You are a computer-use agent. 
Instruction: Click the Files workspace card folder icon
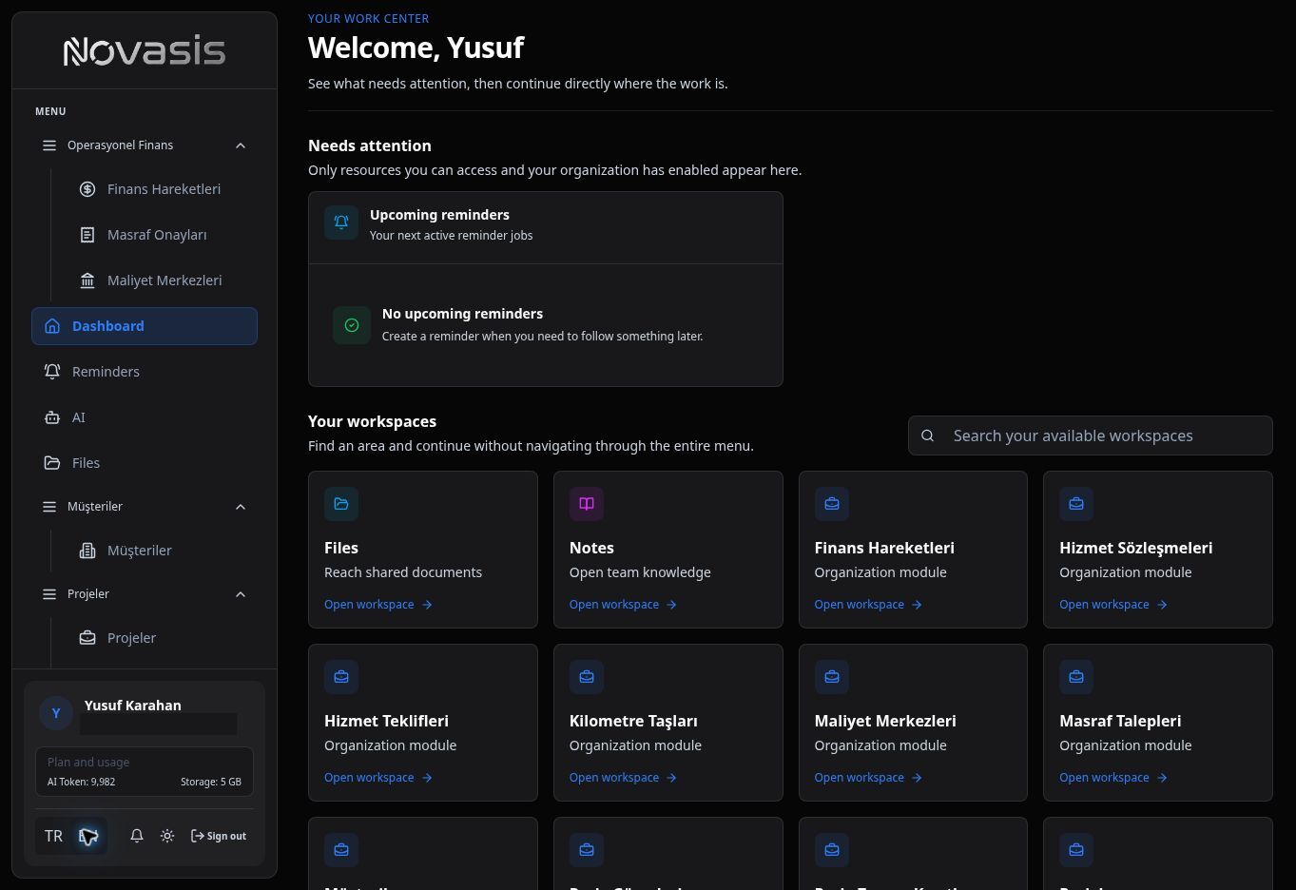tap(341, 504)
